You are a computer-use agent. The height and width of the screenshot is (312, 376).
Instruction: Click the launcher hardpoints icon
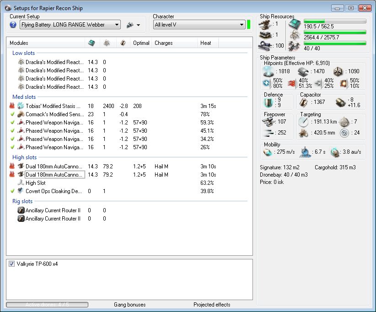pyautogui.click(x=265, y=35)
